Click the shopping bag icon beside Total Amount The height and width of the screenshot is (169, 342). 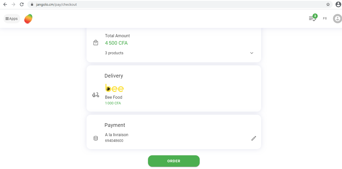click(x=96, y=43)
